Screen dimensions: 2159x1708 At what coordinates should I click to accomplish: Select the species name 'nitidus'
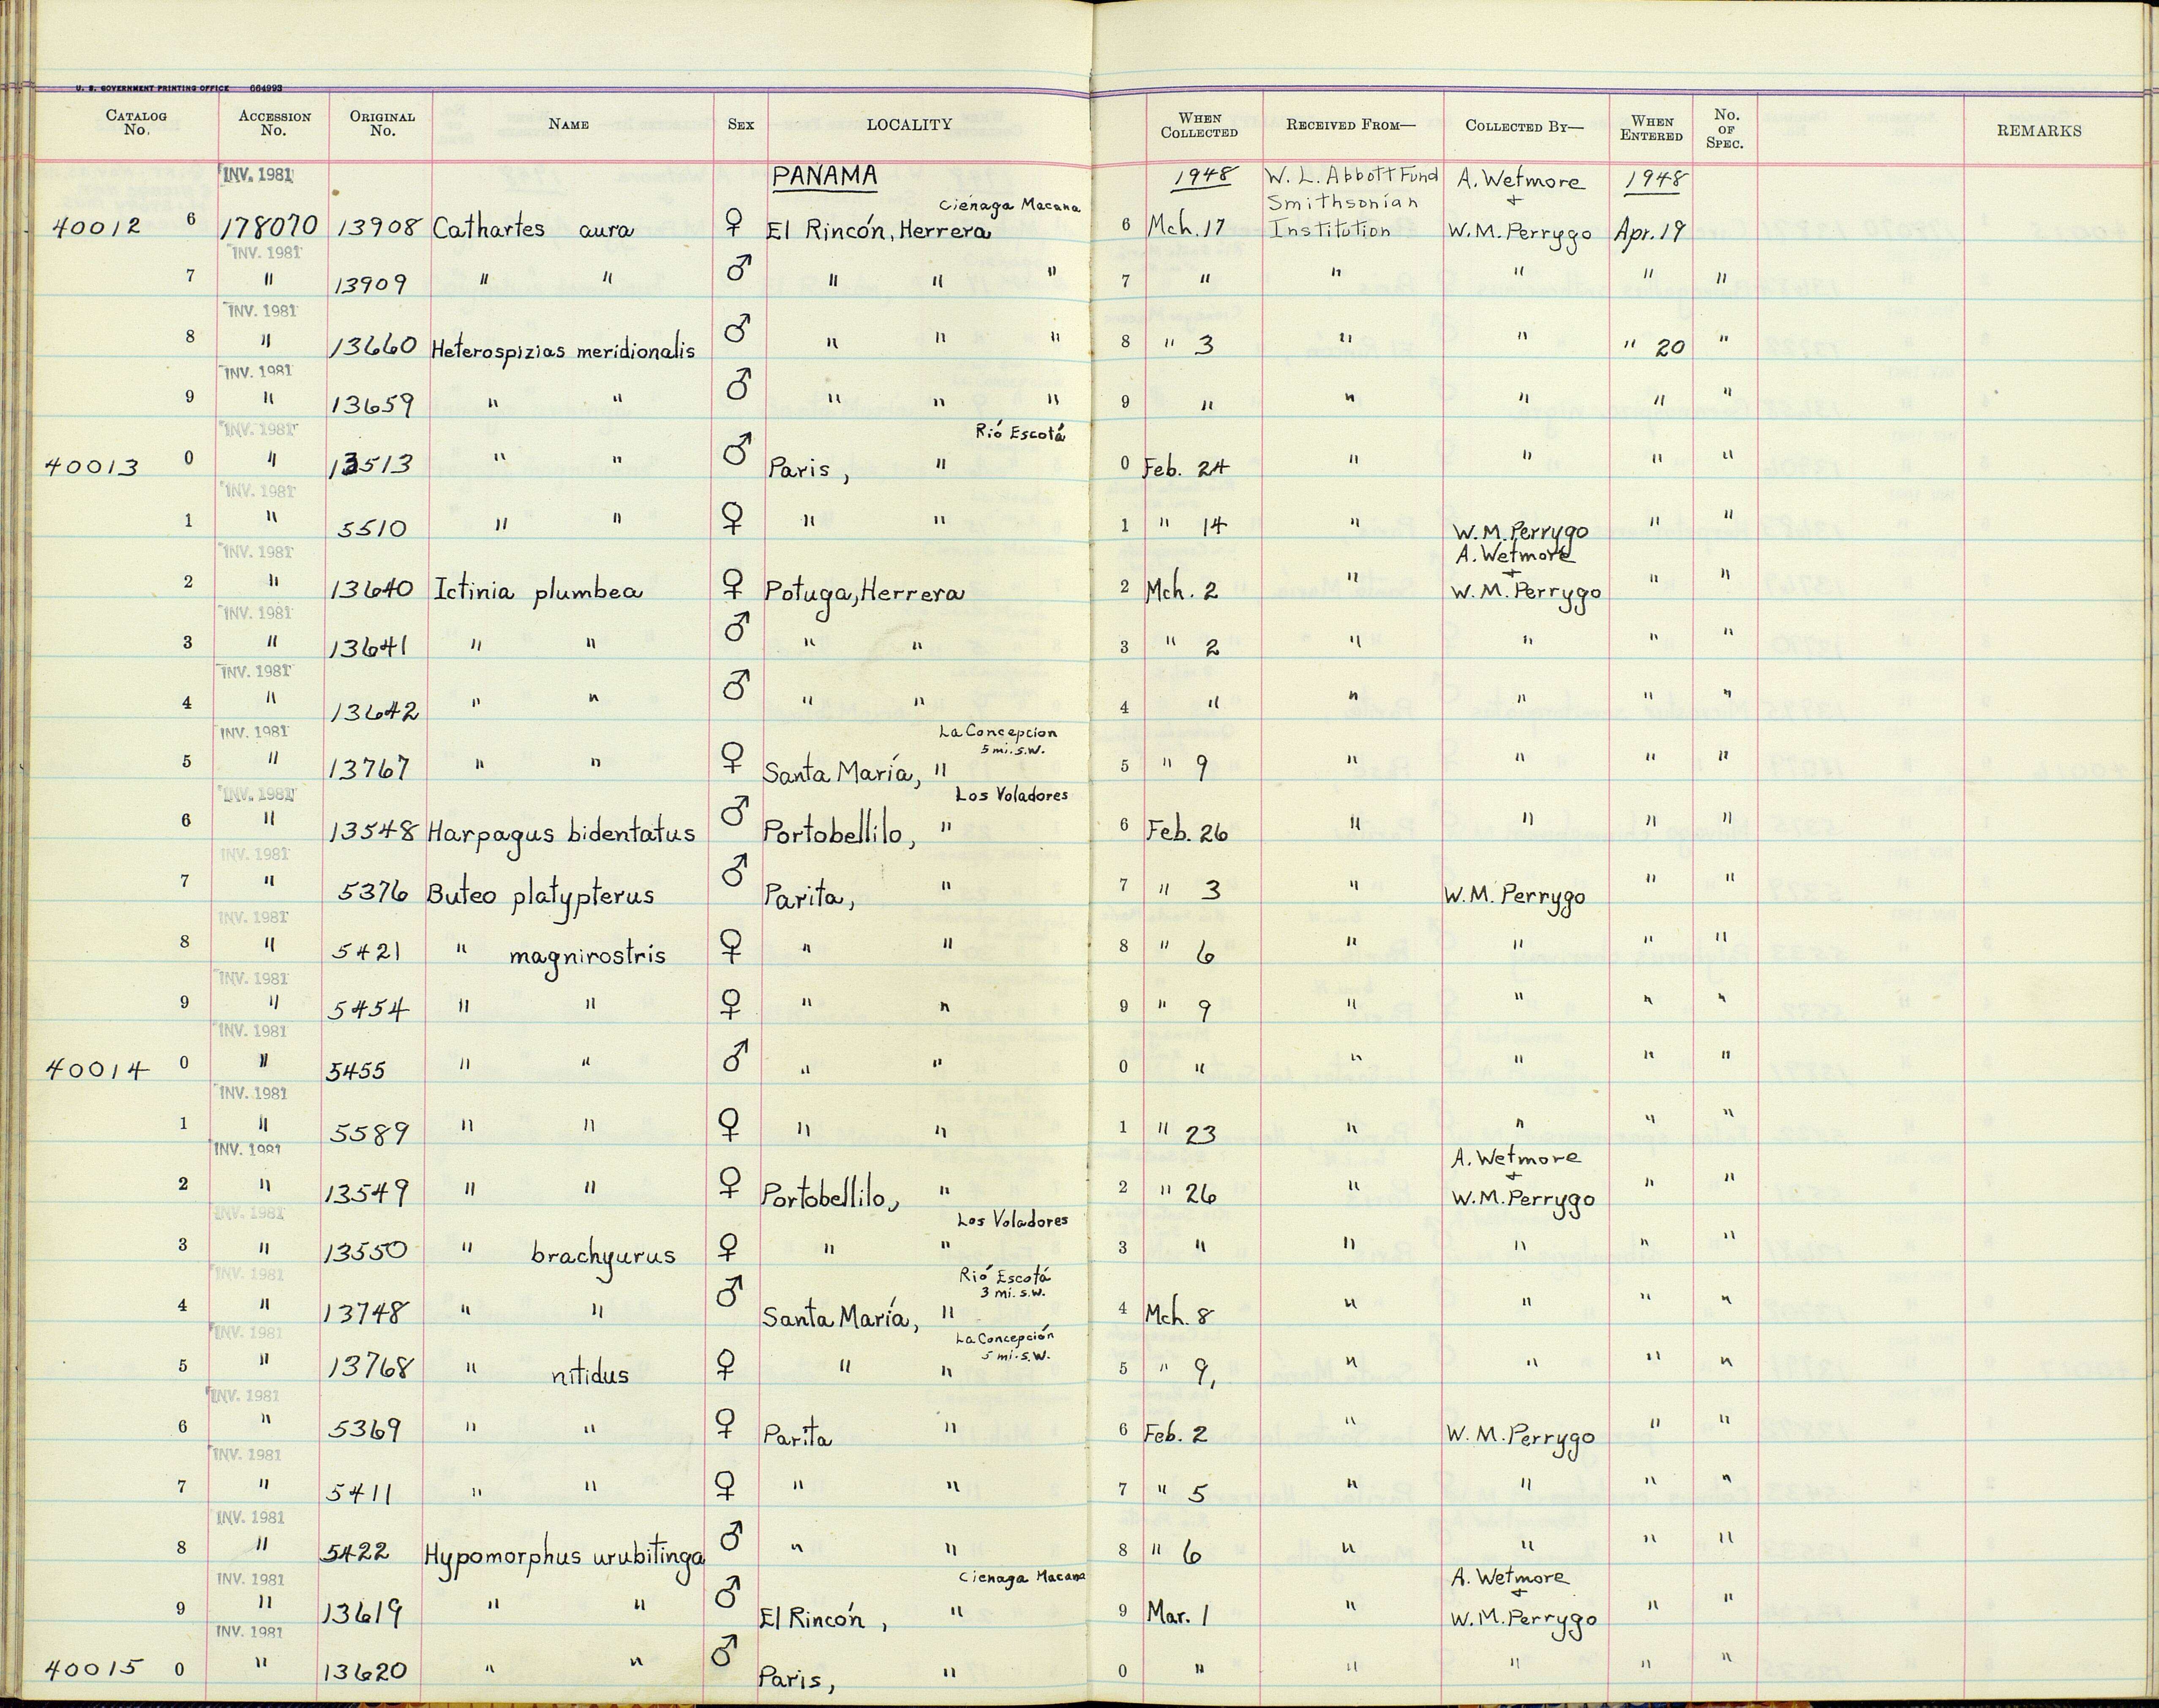click(x=591, y=1375)
